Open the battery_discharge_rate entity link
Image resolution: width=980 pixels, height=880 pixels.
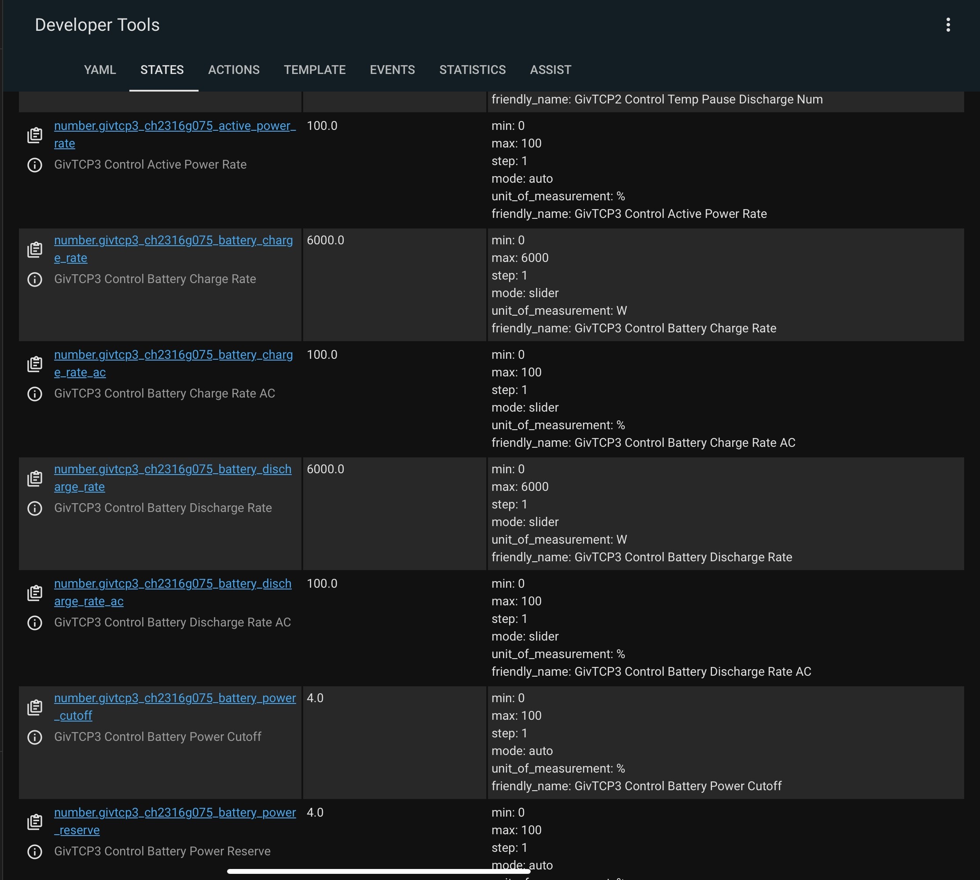(x=173, y=478)
